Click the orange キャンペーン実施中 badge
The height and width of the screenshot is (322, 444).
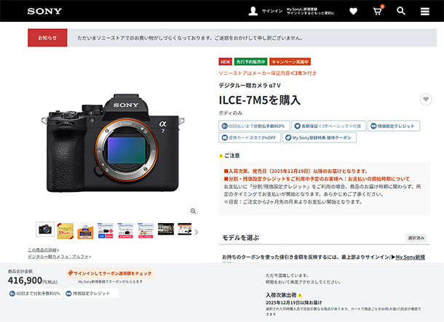[x=290, y=62]
